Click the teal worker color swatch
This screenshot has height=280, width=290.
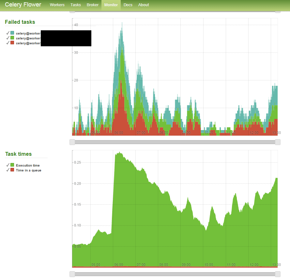(x=12, y=33)
